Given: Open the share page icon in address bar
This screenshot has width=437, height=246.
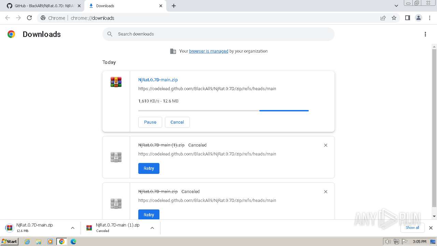Looking at the screenshot, I should click(383, 18).
